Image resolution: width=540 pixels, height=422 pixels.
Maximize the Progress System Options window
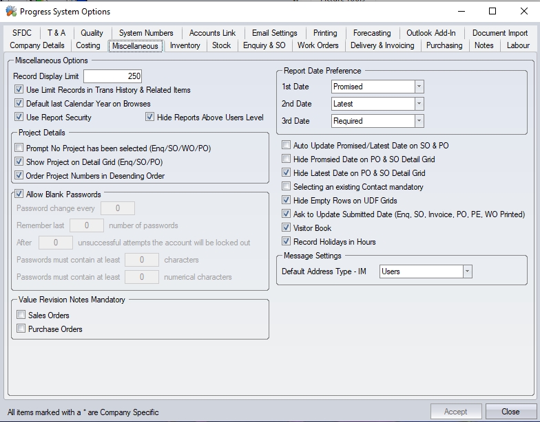pyautogui.click(x=492, y=11)
